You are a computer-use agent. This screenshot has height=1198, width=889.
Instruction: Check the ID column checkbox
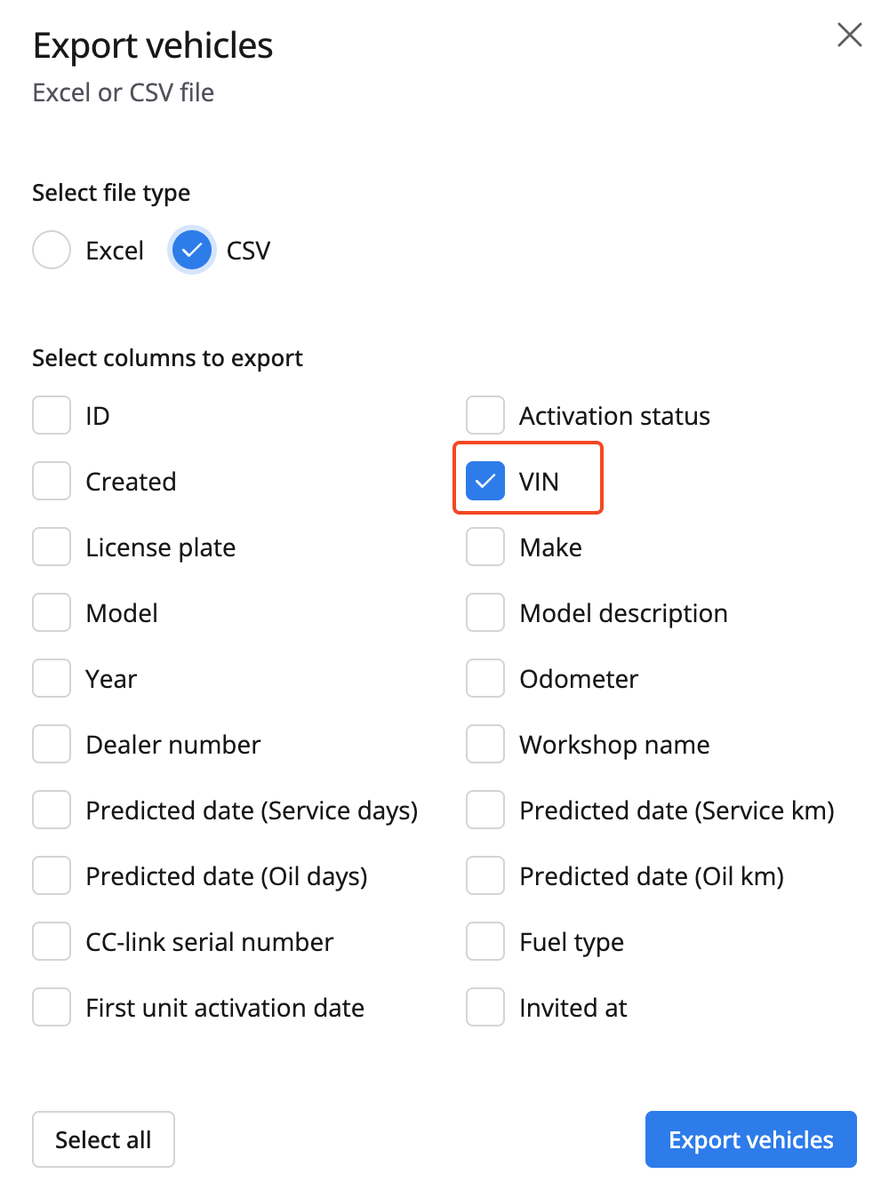(x=52, y=416)
